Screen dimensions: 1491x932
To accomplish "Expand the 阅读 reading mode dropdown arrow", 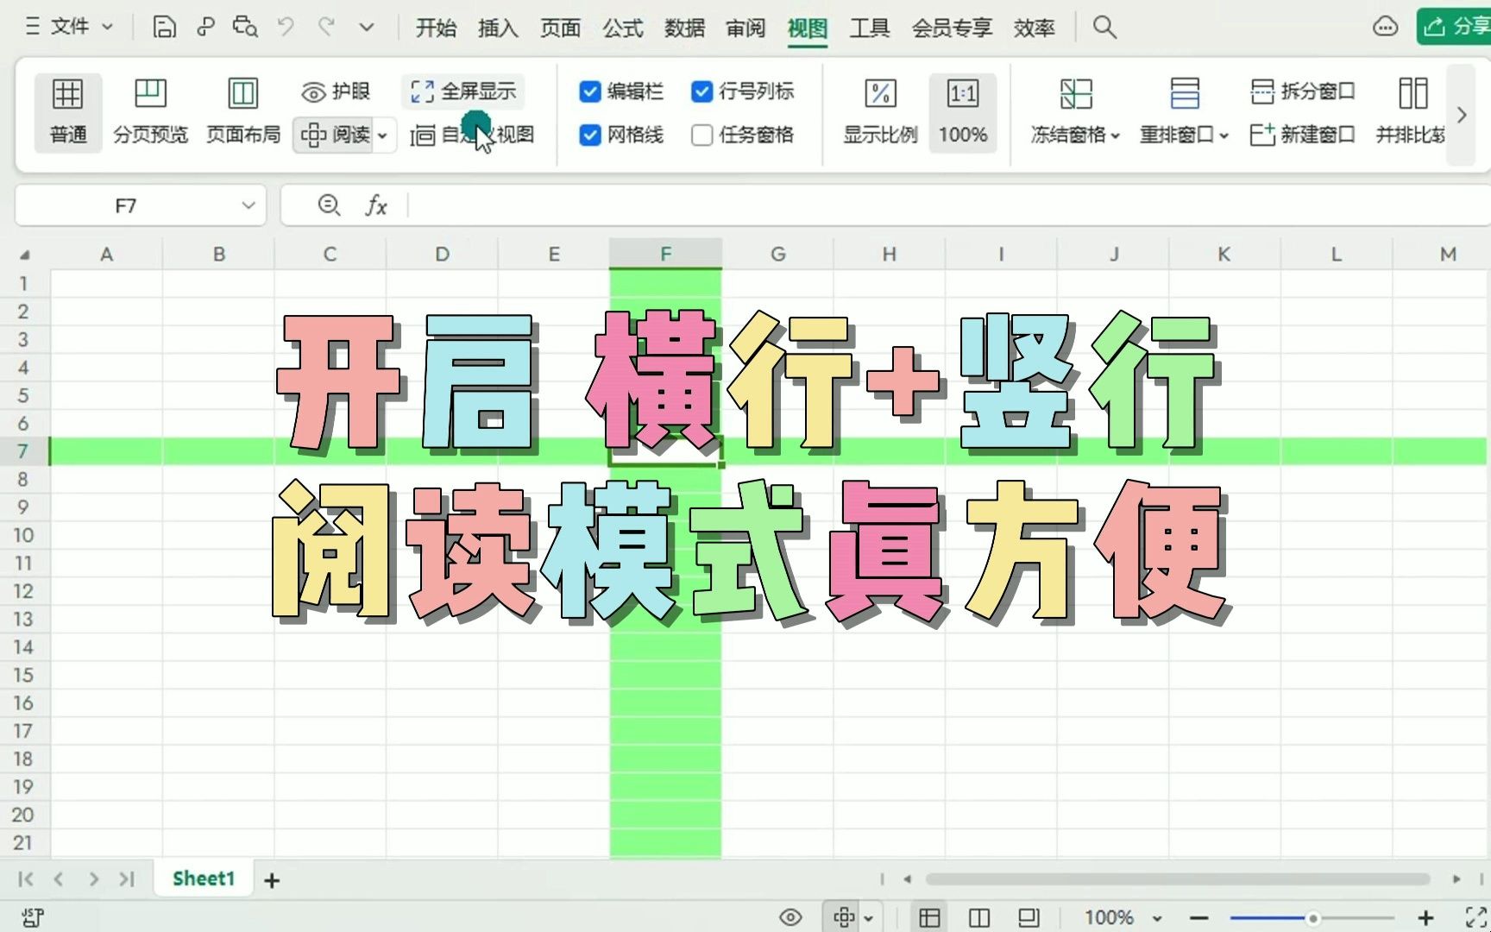I will click(382, 135).
